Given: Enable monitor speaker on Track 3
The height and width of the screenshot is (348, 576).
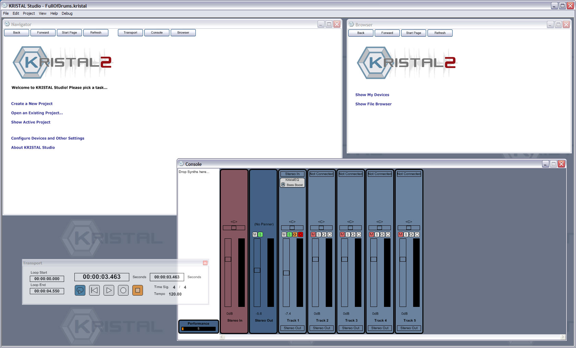Looking at the screenshot, I should point(353,235).
